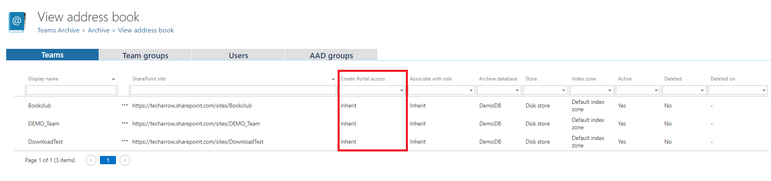Switch to the Team groups tab

click(145, 55)
